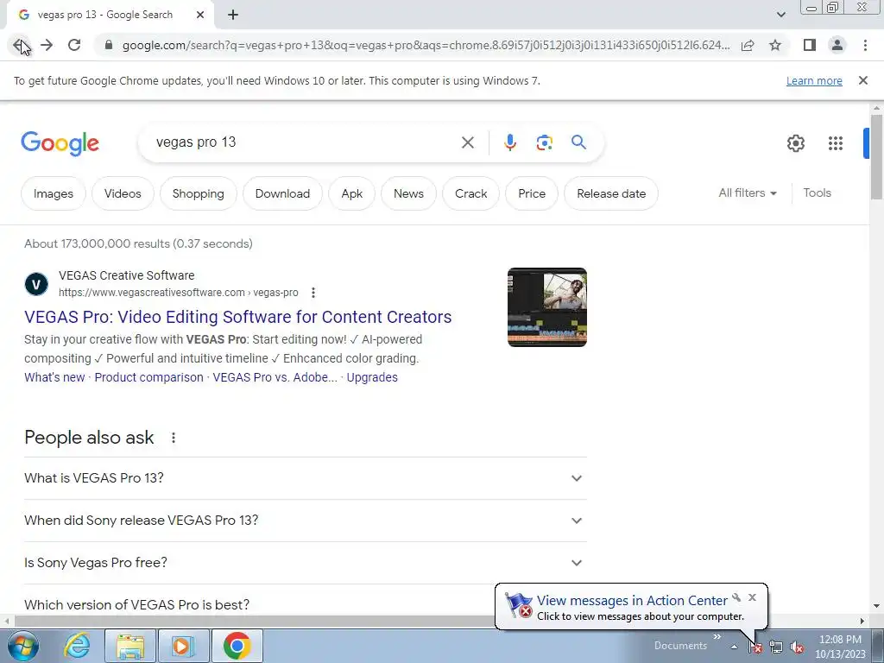Close the Action Center balloon

tap(752, 597)
